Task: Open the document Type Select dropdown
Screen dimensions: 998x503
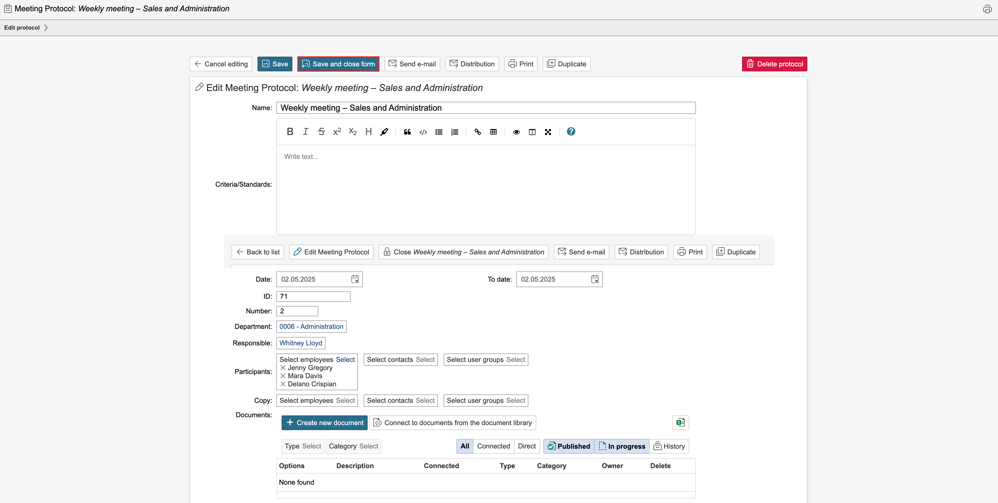Action: pos(303,446)
